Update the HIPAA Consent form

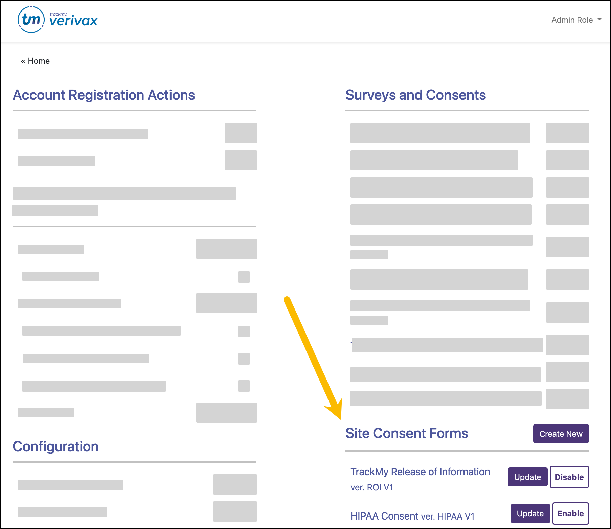[530, 513]
